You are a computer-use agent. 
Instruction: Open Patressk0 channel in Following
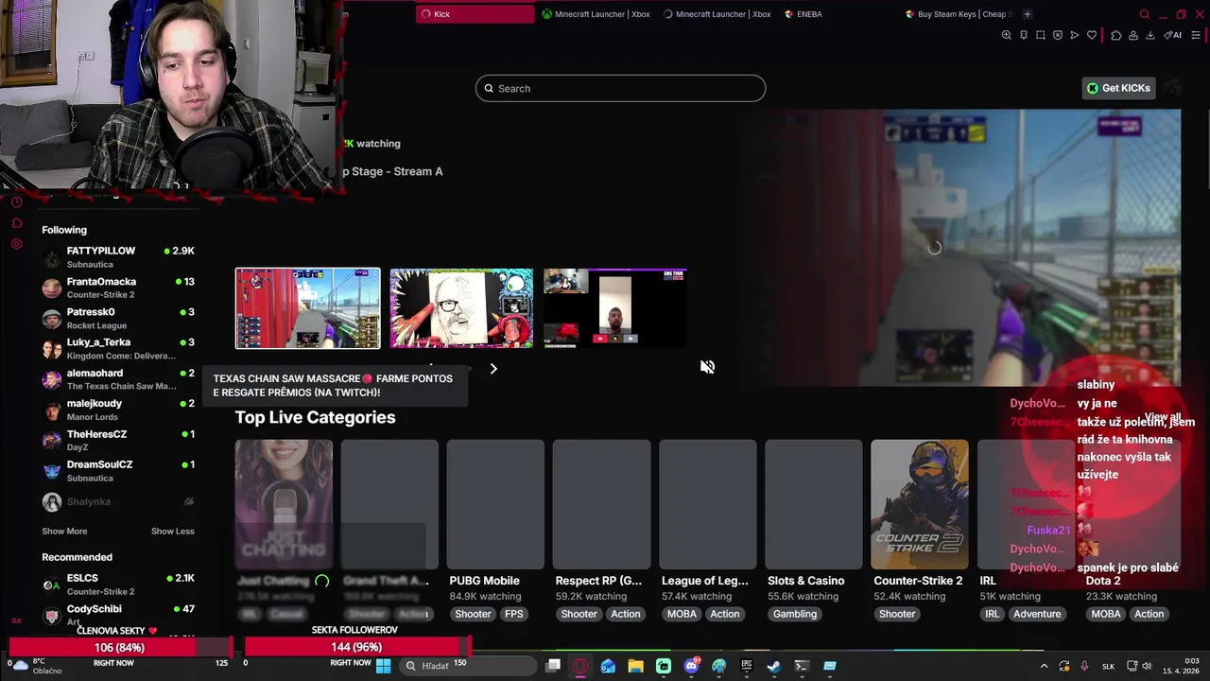pyautogui.click(x=118, y=319)
